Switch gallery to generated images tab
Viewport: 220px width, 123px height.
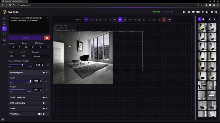(199, 19)
